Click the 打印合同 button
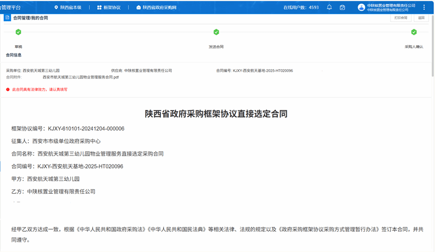Viewport: 435px width, 252px height. pyautogui.click(x=400, y=18)
